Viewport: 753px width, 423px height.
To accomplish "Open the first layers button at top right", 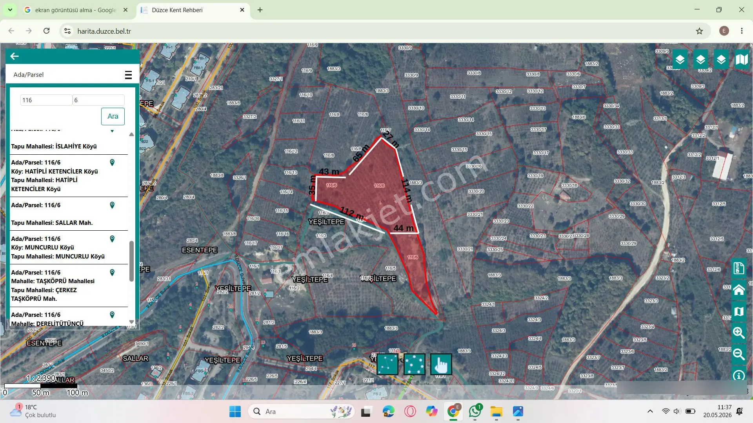I will (x=680, y=60).
